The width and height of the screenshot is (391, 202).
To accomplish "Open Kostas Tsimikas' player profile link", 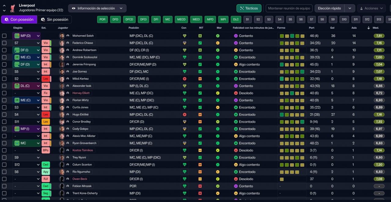I will pos(82,150).
